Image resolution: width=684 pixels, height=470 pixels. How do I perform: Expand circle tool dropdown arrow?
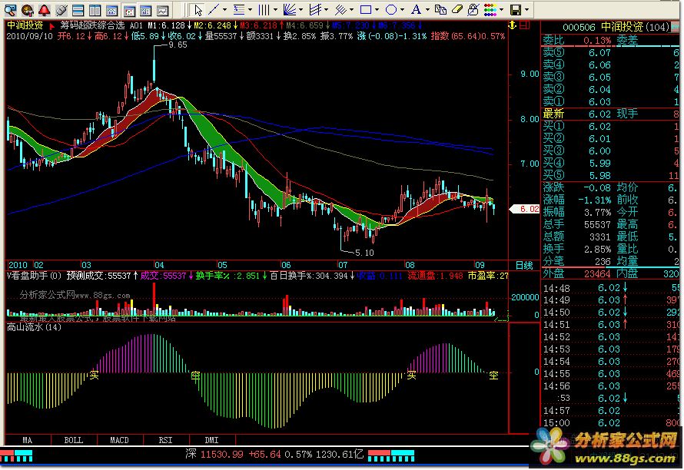402,9
